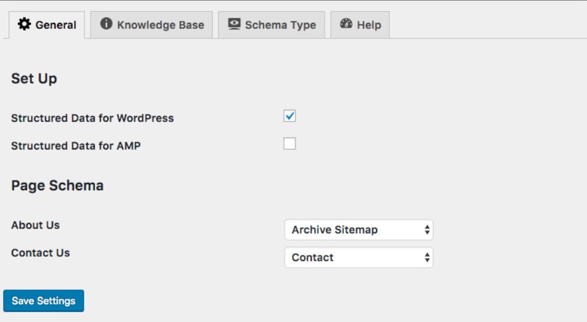Open the Contact Us page dropdown

358,257
